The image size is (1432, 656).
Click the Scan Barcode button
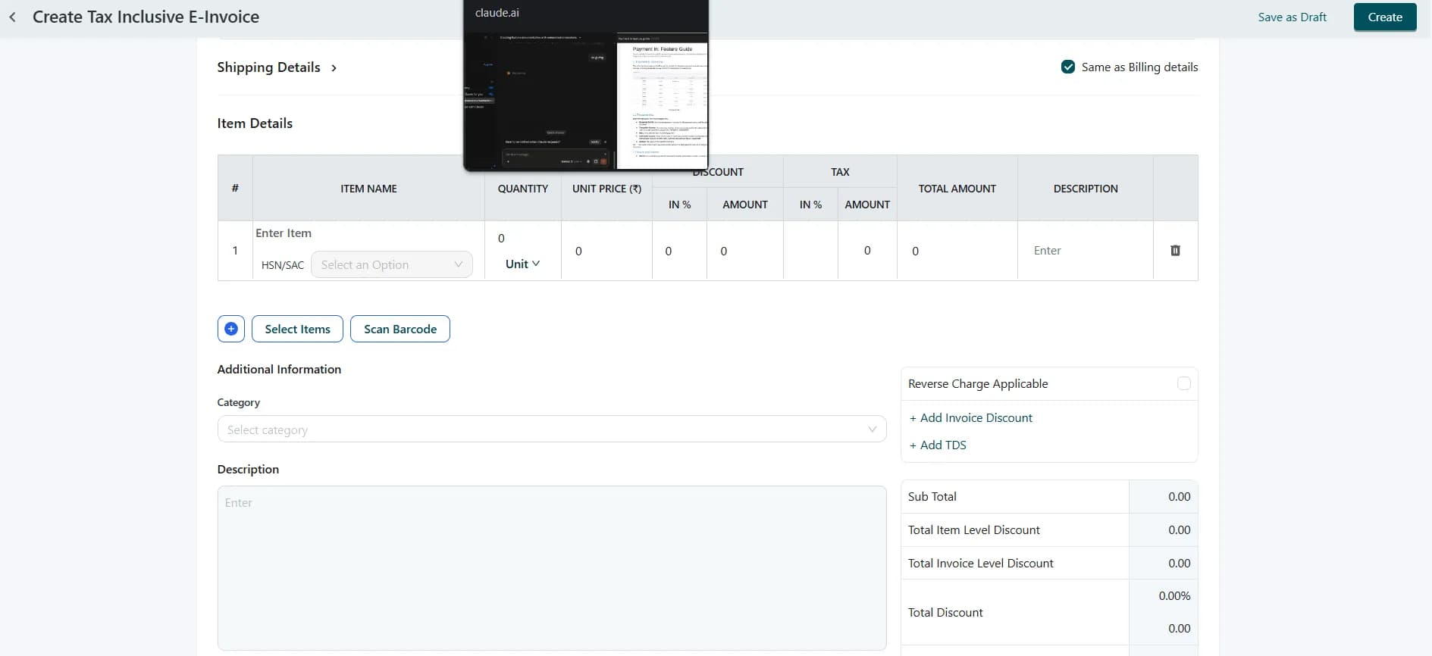(400, 329)
